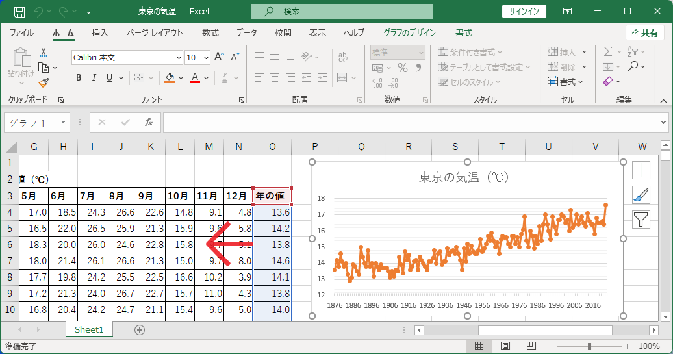This screenshot has width=673, height=354.
Task: Click the Borders icon
Action: point(139,78)
